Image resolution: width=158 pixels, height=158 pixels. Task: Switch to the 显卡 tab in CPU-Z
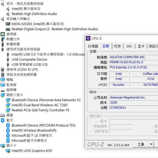point(141,46)
